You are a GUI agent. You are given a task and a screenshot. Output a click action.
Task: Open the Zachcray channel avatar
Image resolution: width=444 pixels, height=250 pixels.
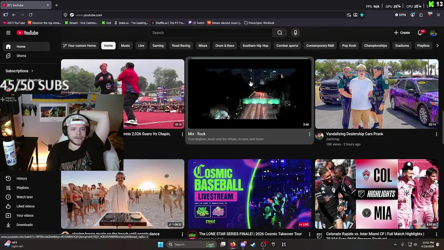click(x=319, y=136)
